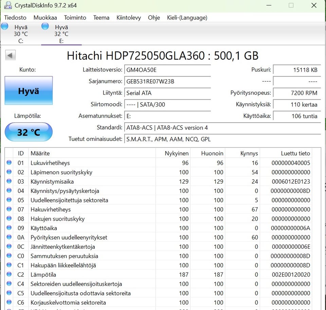Image resolution: width=326 pixels, height=310 pixels.
Task: Click the Hyvä health status button
Action: pos(29,91)
